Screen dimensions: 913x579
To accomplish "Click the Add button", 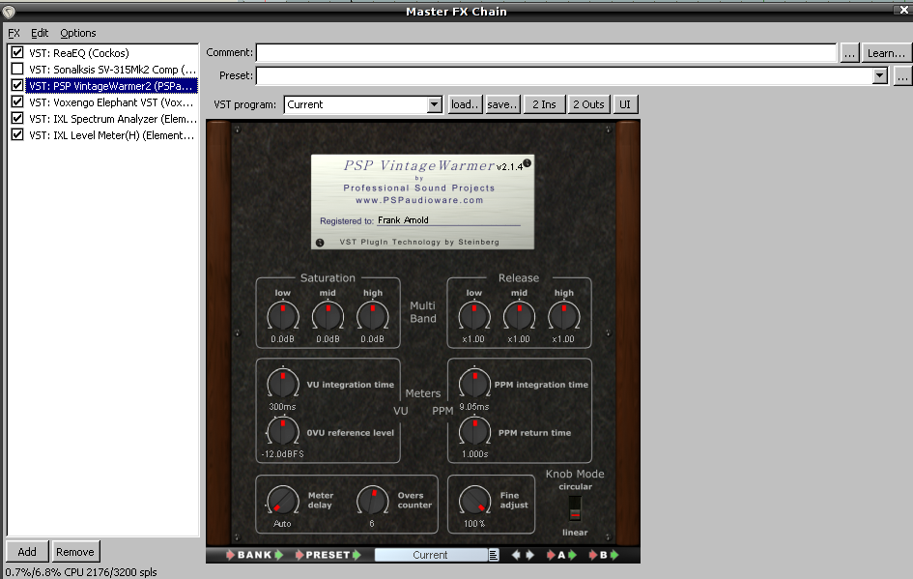I will [27, 552].
